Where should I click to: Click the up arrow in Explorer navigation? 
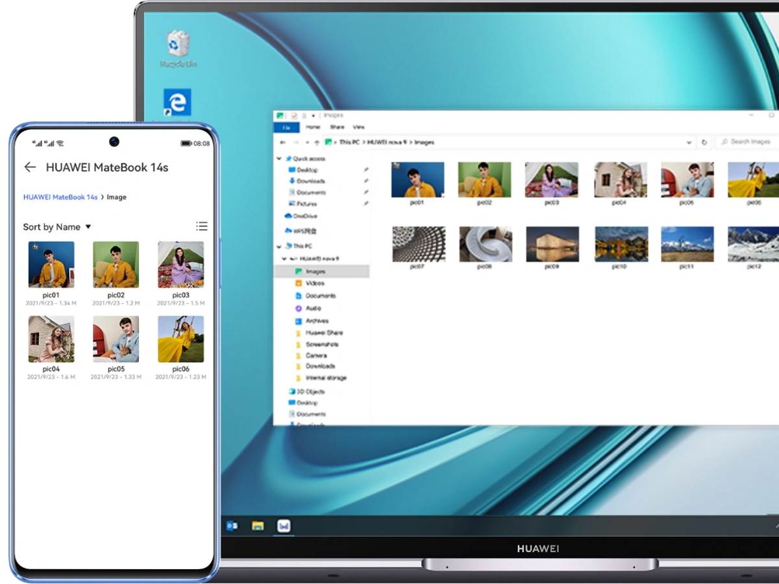[x=316, y=142]
